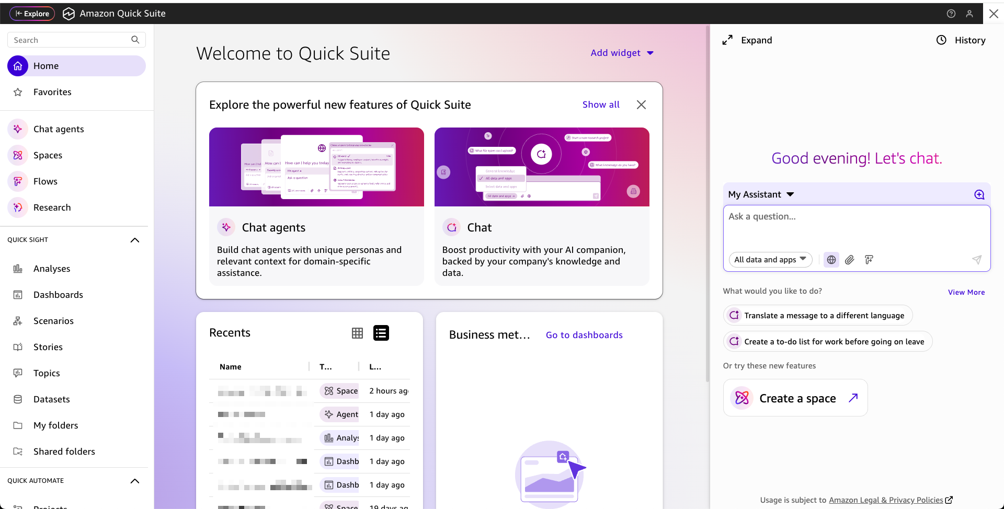Open the Chat agents section icon in sidebar
Viewport: 1004px width, 509px height.
18,129
